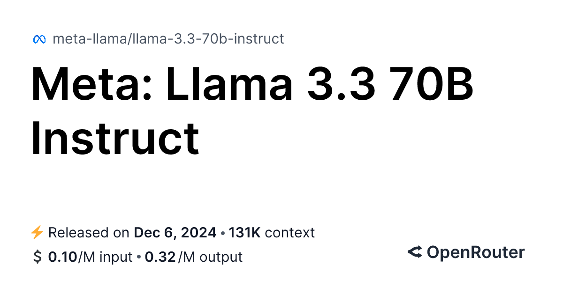Click the word "Instruct" in the heading
Screen dimensions: 563x295
pyautogui.click(x=115, y=138)
